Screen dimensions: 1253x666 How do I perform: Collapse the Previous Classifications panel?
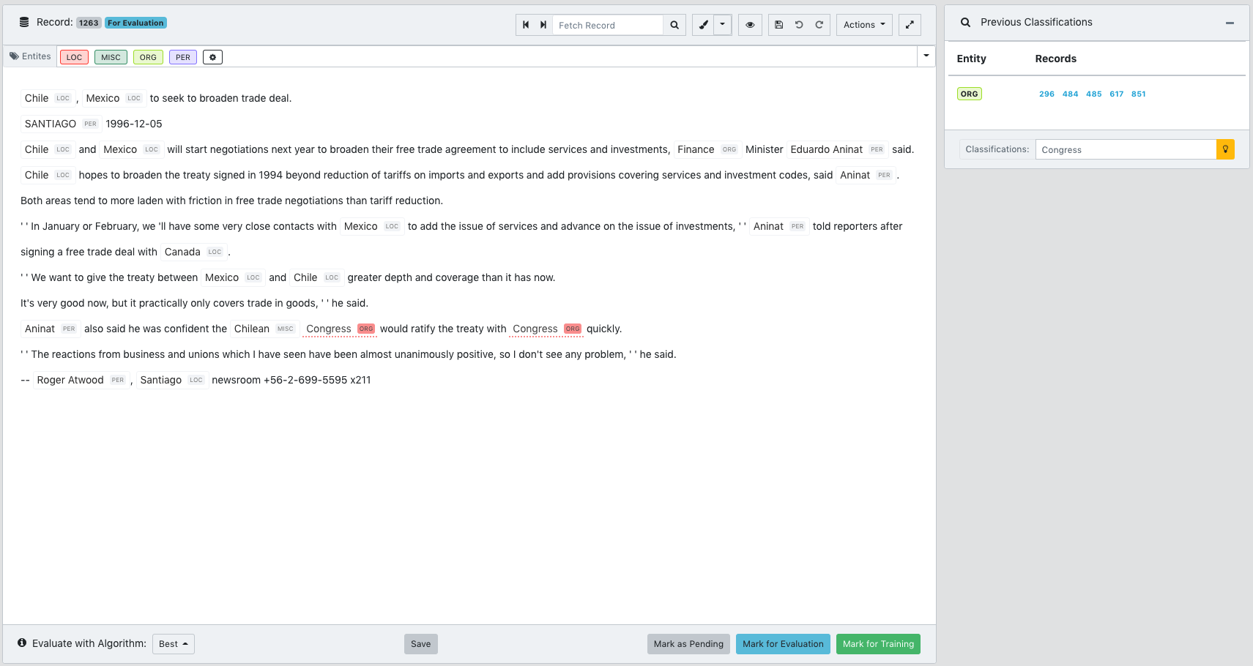point(1230,23)
